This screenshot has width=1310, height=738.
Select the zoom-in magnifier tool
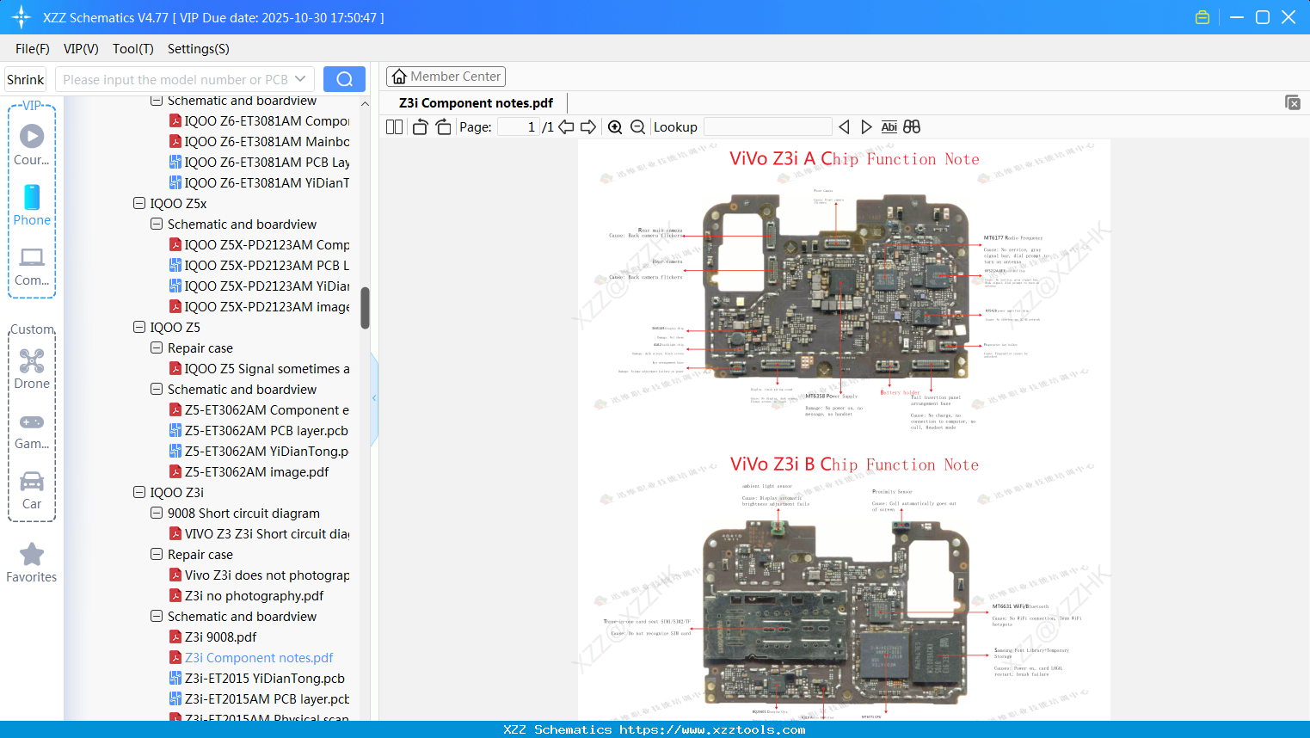click(x=615, y=126)
